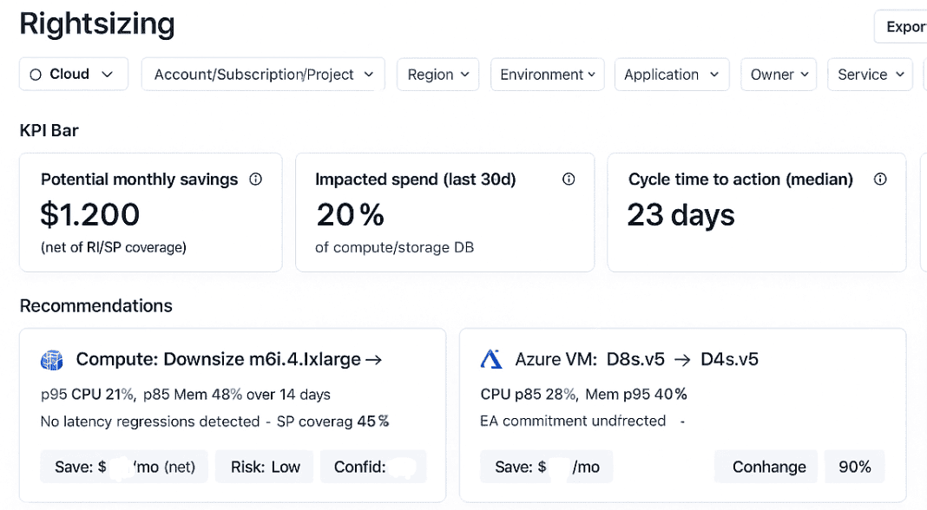927x510 pixels.
Task: Click the AWS logo on the Compute recommendation
Action: (x=51, y=359)
